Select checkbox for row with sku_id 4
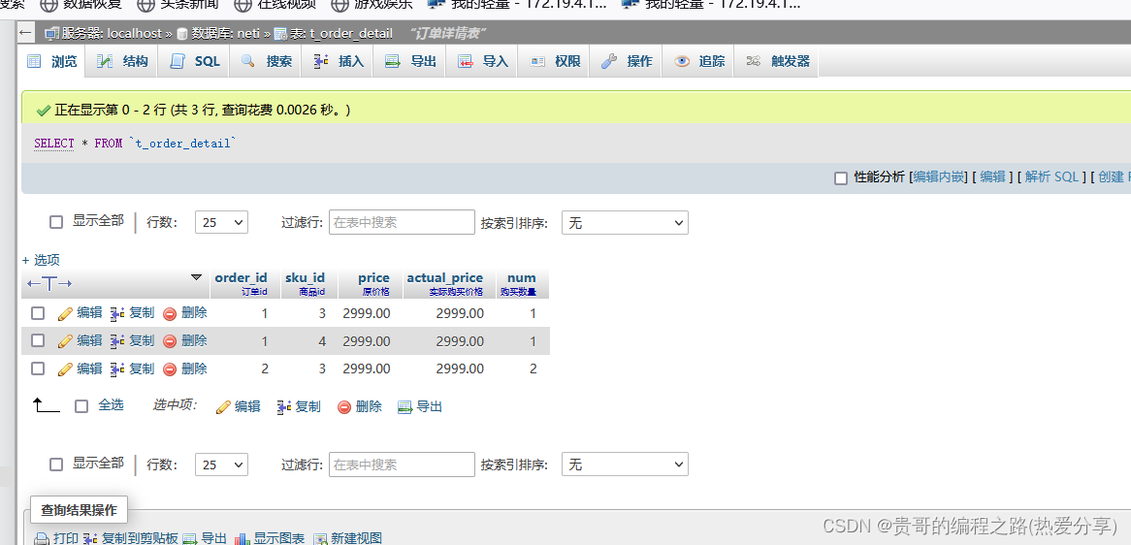Viewport: 1131px width, 545px height. 38,340
